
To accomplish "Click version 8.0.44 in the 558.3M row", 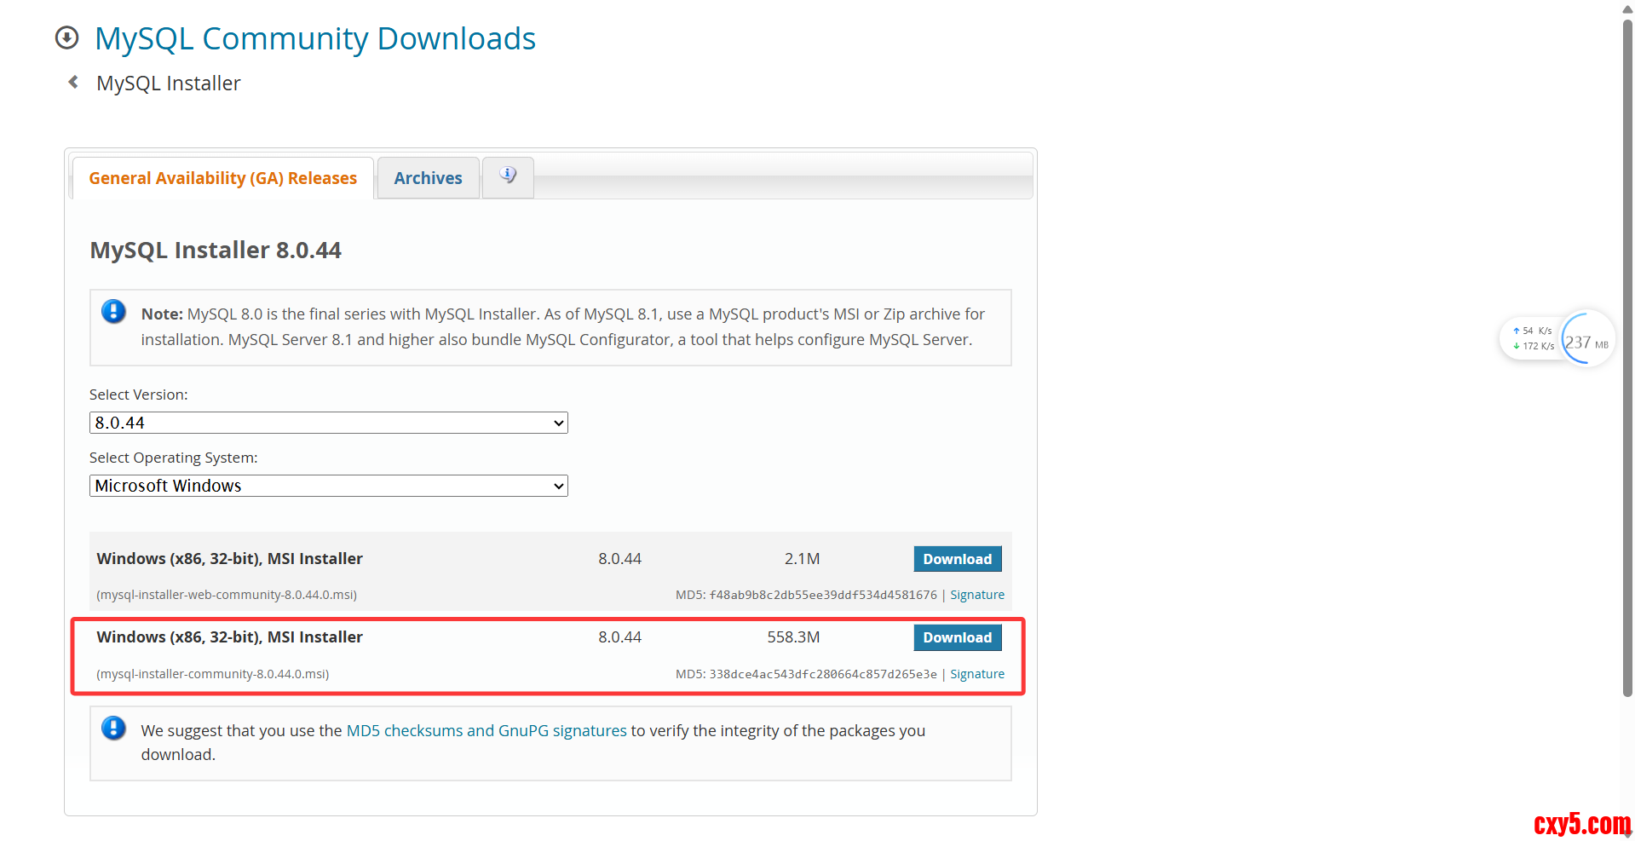I will 619,637.
